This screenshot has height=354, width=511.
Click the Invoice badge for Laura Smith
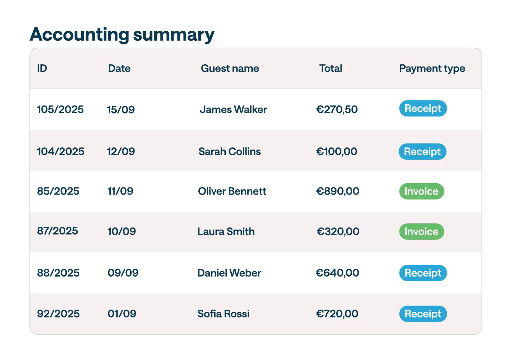pos(421,232)
